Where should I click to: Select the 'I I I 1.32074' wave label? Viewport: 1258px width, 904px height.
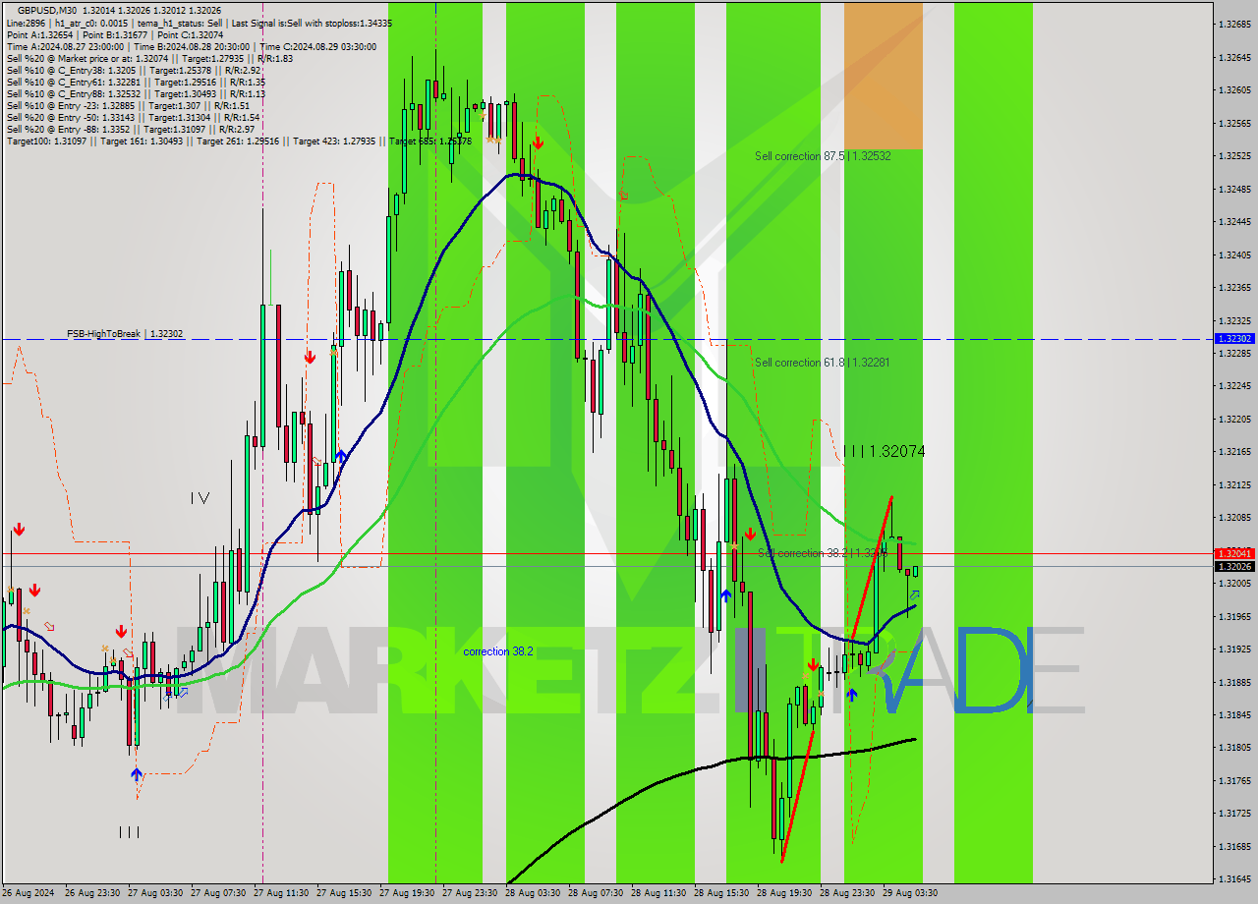[x=885, y=452]
